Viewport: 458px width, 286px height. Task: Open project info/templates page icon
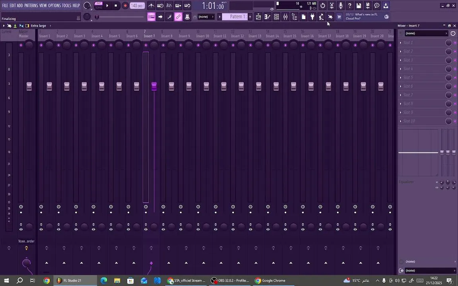point(303,17)
